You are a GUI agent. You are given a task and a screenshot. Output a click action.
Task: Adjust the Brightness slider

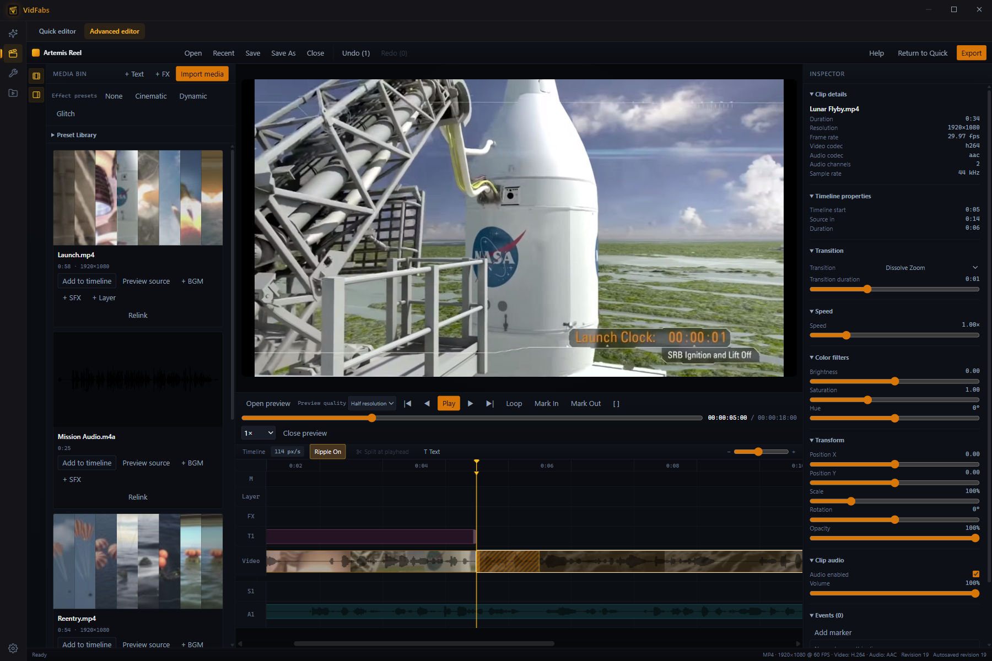coord(894,381)
